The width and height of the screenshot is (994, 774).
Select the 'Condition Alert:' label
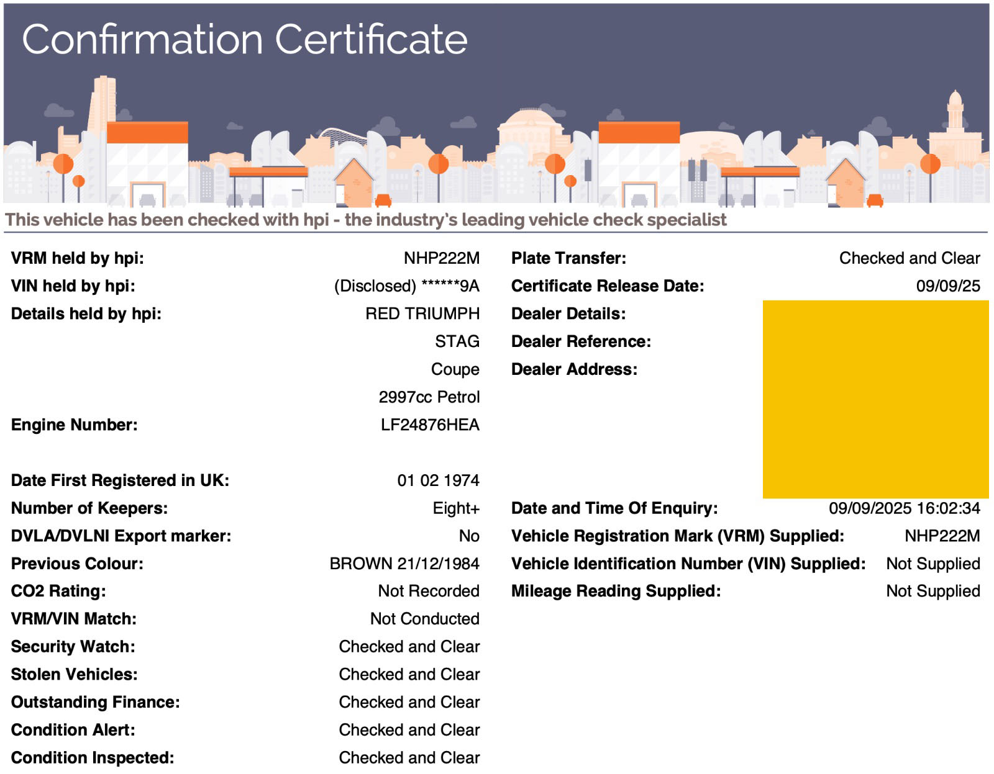(73, 730)
